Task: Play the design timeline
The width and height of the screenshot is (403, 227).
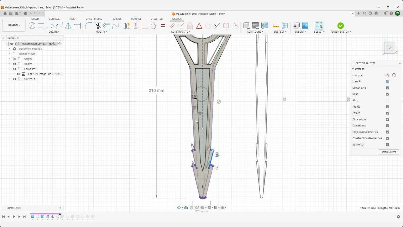Action: [14, 217]
